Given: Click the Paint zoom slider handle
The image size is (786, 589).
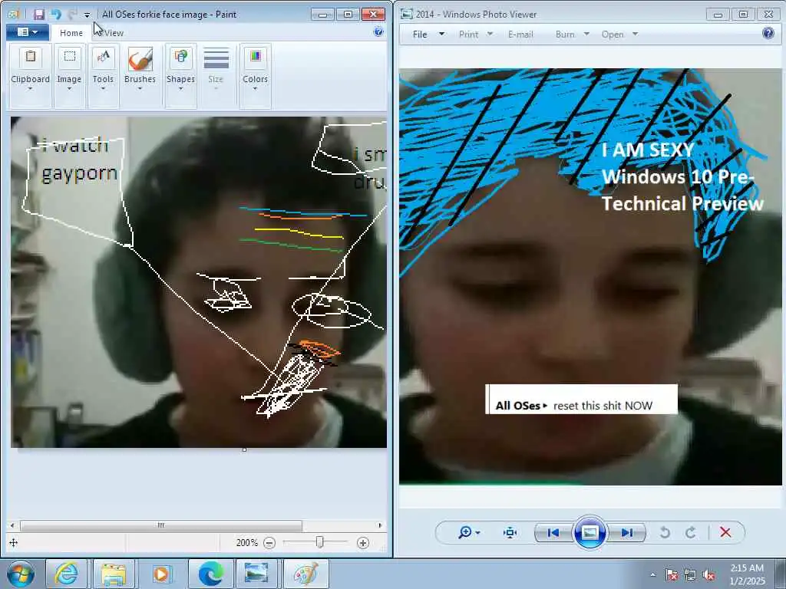Looking at the screenshot, I should click(x=320, y=542).
